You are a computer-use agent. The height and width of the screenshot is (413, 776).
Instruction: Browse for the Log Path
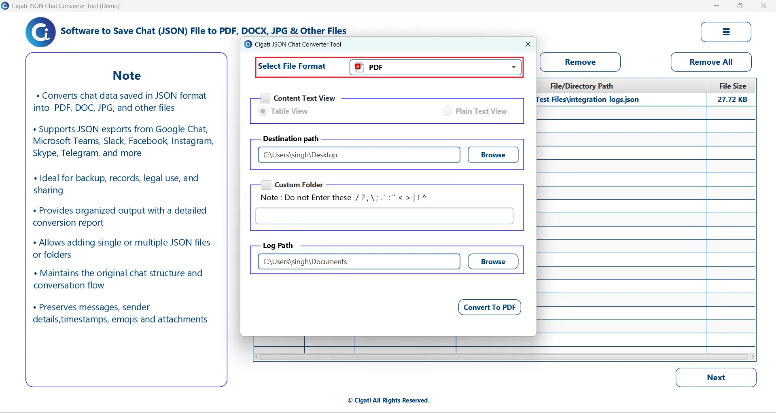click(493, 261)
